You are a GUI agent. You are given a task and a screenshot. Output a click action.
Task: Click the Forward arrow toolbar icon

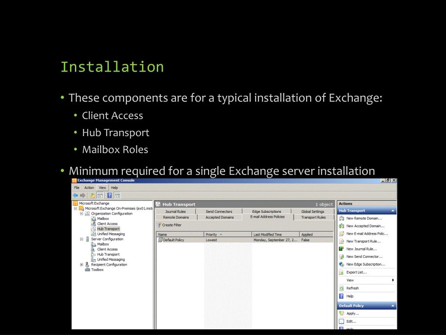coord(83,195)
